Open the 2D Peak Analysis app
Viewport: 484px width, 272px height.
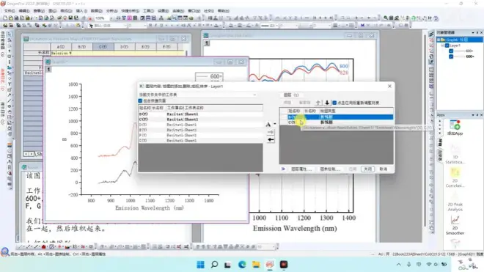coord(455,196)
